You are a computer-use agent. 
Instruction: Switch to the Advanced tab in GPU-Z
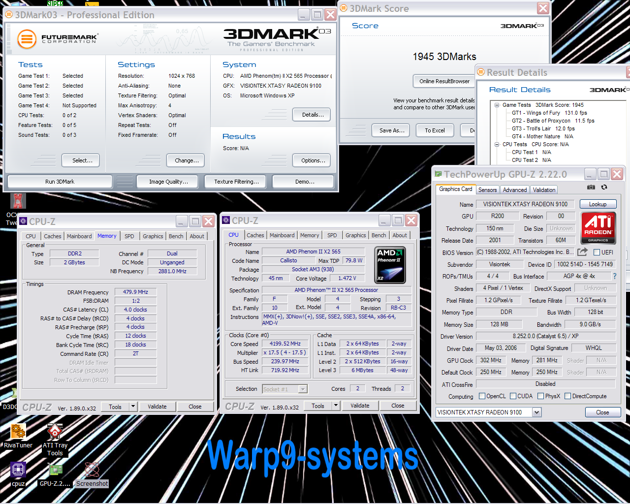(x=515, y=190)
